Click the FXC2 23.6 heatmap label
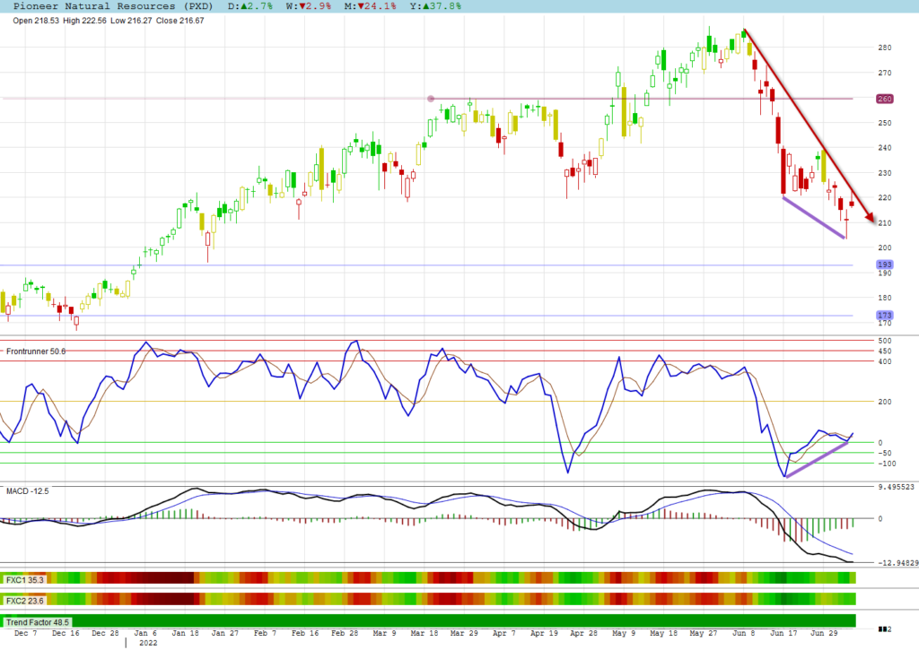The image size is (919, 659). tap(24, 601)
